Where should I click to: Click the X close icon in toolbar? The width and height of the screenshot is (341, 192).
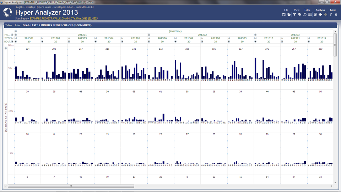336,15
